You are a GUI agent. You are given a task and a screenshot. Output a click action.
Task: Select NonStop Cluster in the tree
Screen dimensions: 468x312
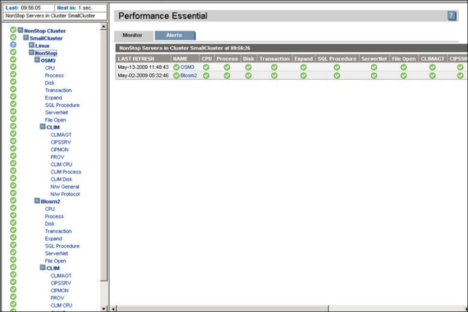click(45, 31)
